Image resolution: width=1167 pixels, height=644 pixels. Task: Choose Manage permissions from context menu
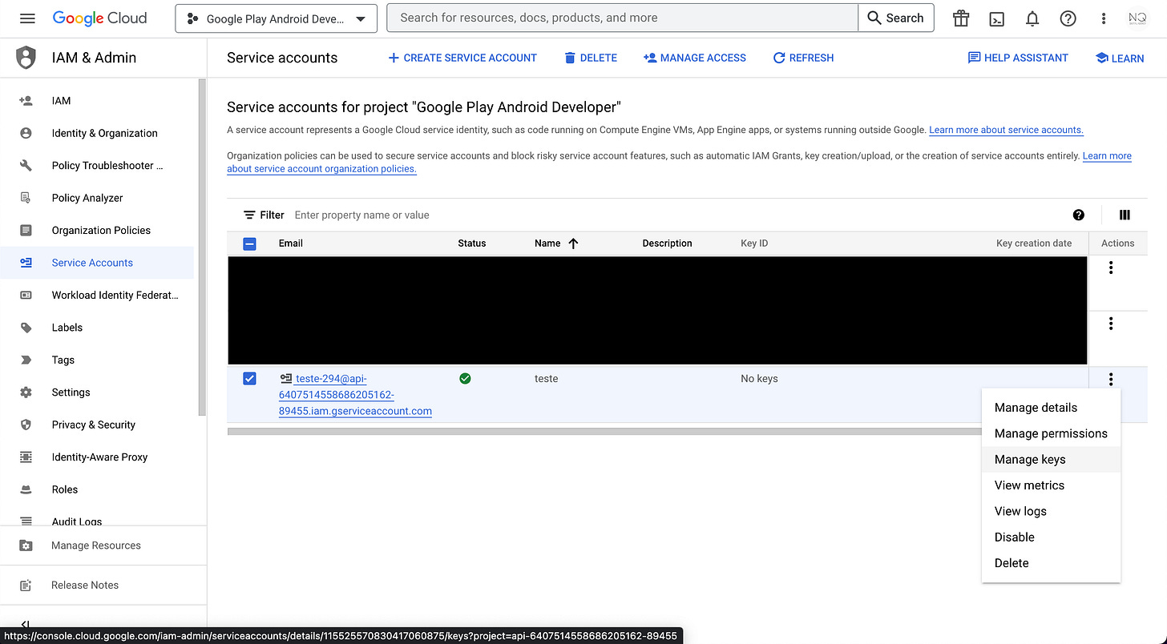point(1051,433)
